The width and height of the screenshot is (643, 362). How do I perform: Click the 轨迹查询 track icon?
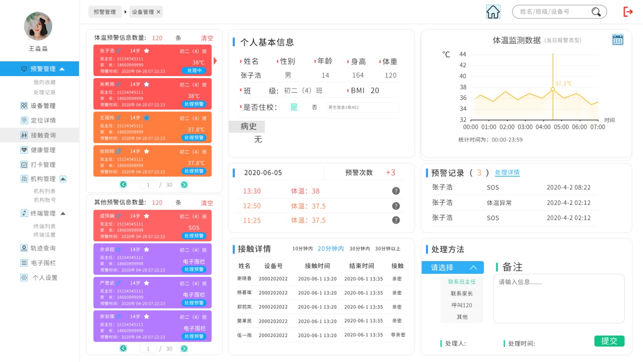coord(24,248)
